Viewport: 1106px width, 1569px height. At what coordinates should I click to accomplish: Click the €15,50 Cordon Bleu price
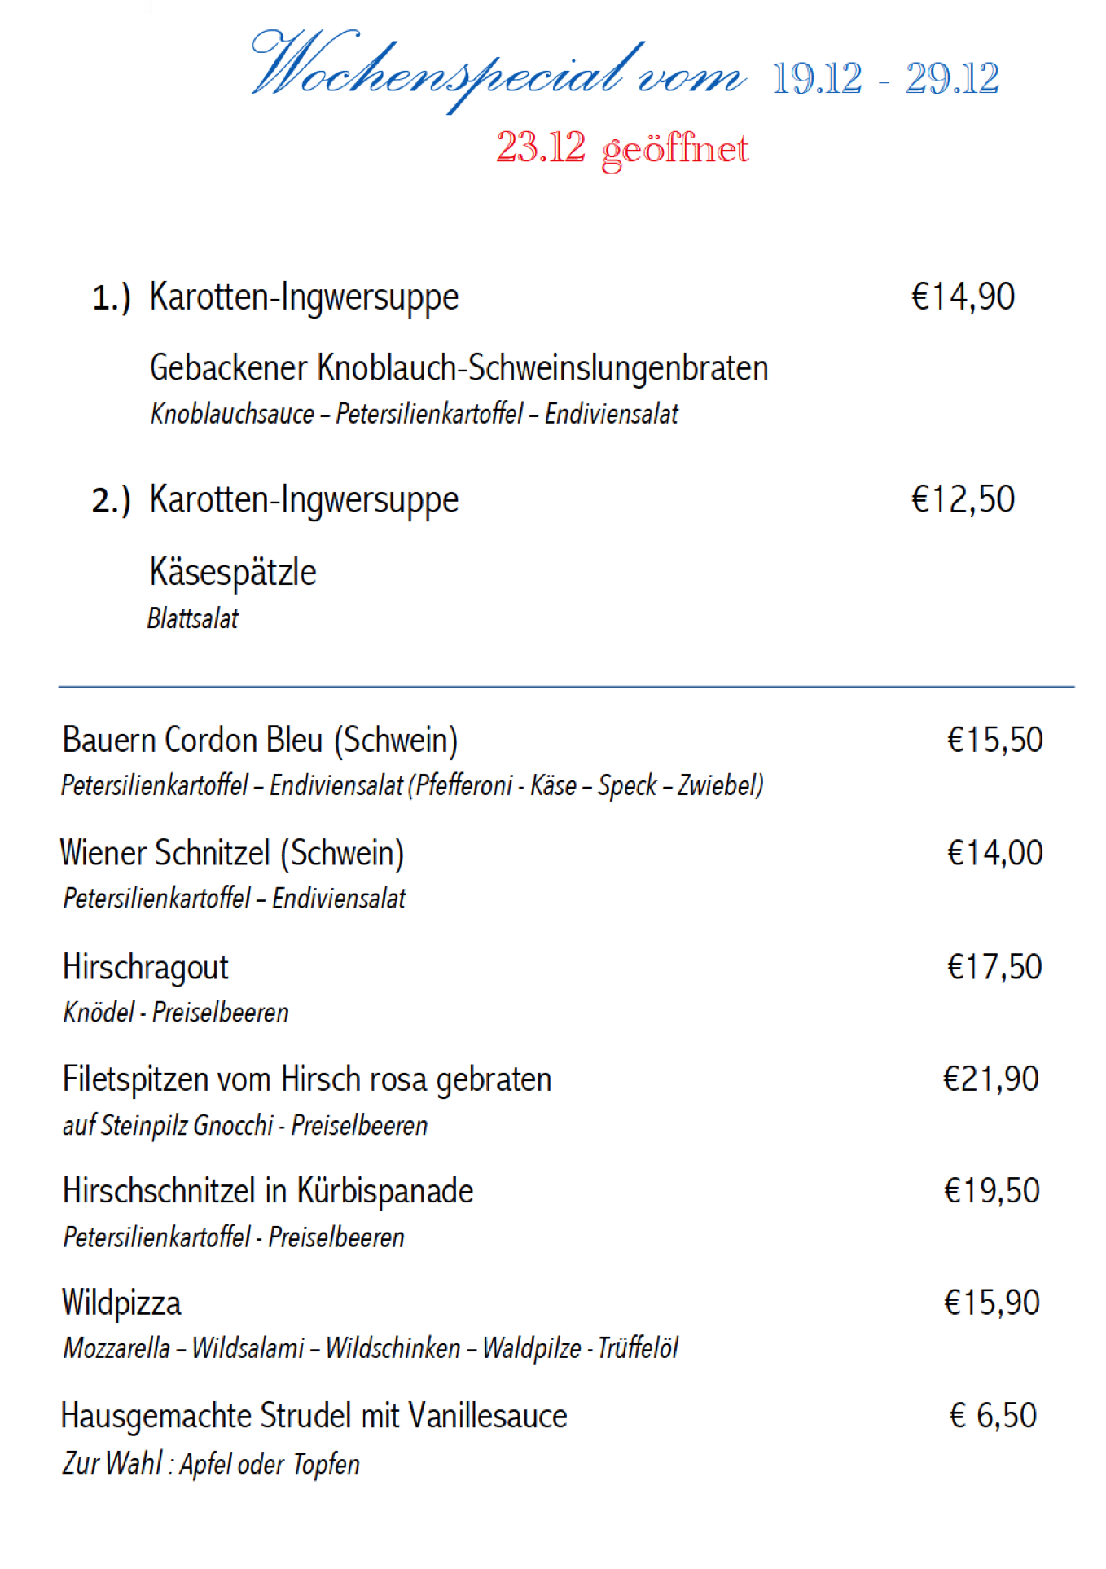(x=994, y=740)
